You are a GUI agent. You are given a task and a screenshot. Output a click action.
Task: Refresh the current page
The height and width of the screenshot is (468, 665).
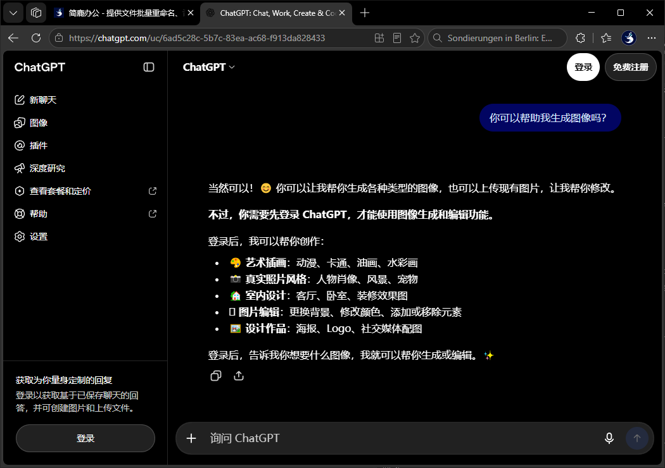36,38
